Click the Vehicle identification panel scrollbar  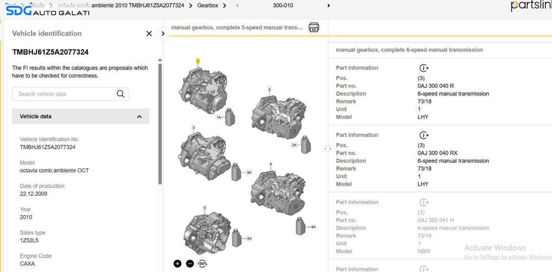160,123
